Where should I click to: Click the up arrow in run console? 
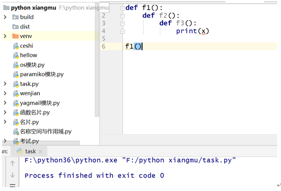point(13,163)
